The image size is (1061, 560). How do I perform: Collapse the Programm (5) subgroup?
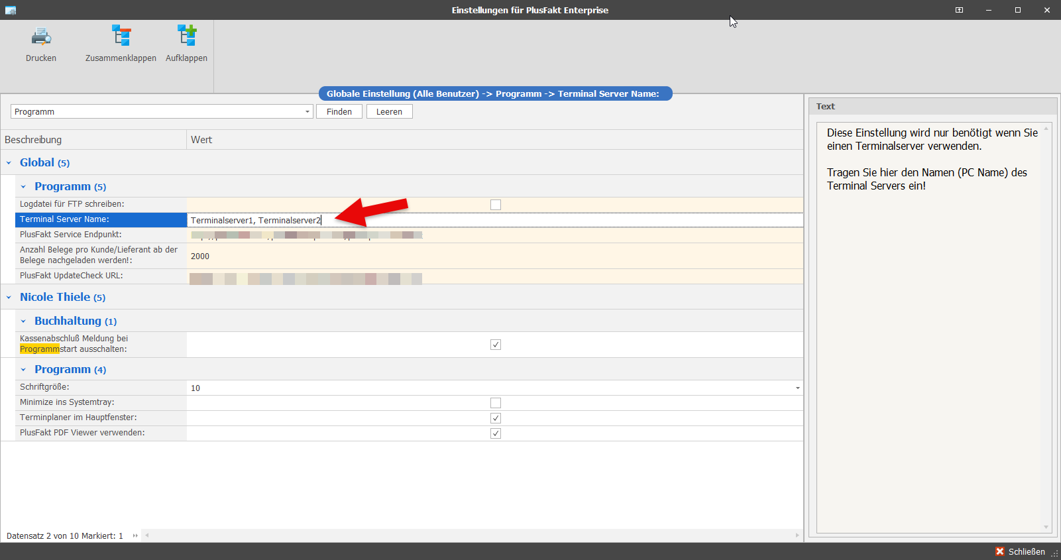coord(23,187)
